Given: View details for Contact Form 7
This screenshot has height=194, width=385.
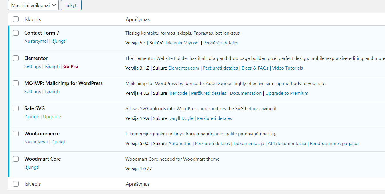Looking at the screenshot, I should click(x=221, y=43).
